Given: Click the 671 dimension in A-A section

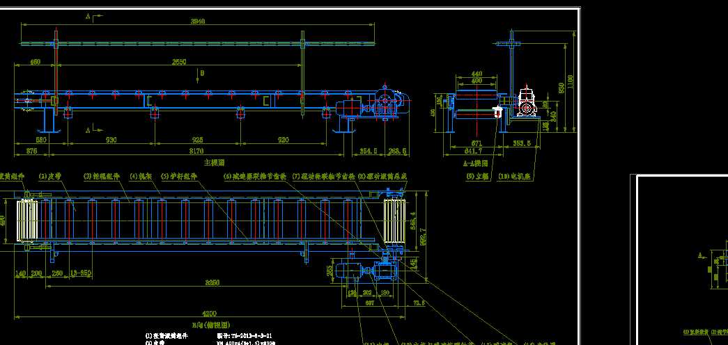Looking at the screenshot, I should (477, 143).
